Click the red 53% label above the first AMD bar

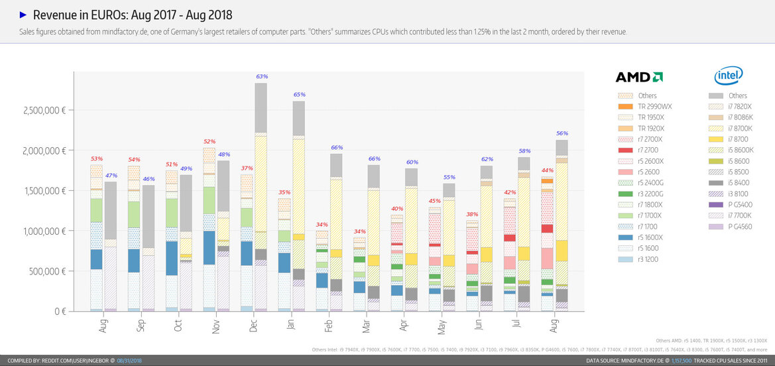coord(96,158)
